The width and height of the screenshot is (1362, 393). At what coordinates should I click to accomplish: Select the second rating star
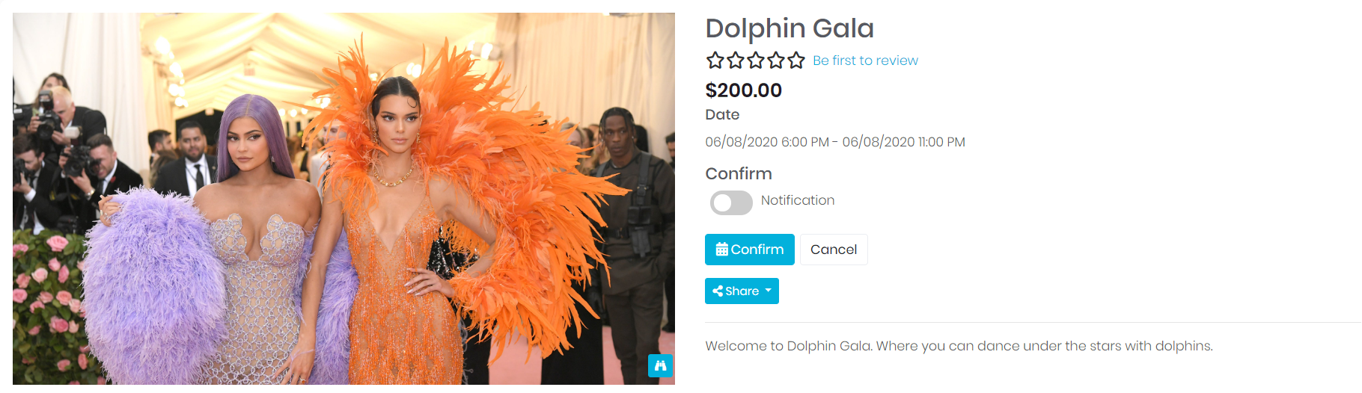tap(736, 61)
